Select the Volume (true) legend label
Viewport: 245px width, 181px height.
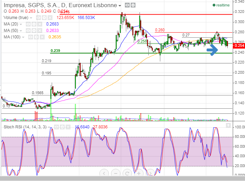[x=16, y=18]
